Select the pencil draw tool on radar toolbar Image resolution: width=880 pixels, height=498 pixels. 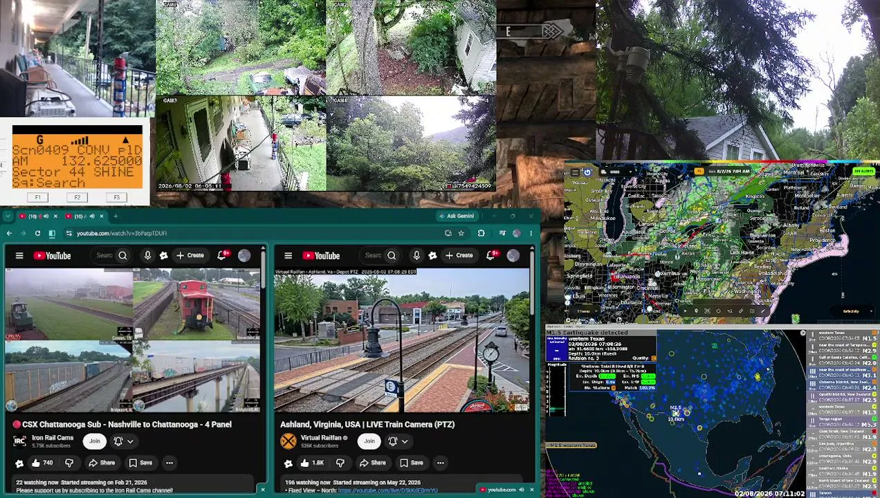coord(762,311)
